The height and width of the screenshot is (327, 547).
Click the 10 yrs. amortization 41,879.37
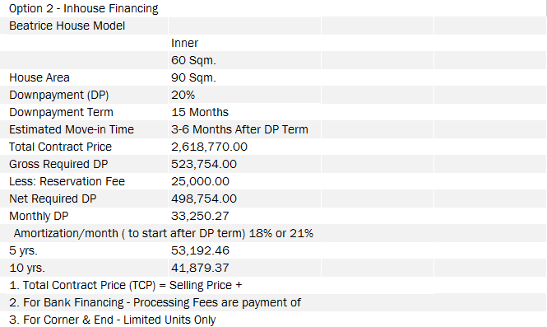(200, 268)
